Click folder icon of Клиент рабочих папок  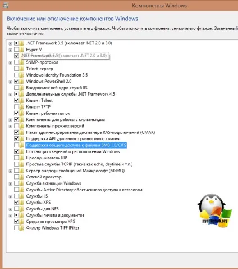[21, 113]
